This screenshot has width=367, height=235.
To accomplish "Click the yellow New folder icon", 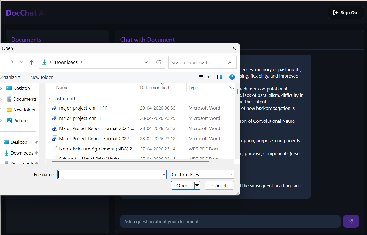I will [9, 110].
